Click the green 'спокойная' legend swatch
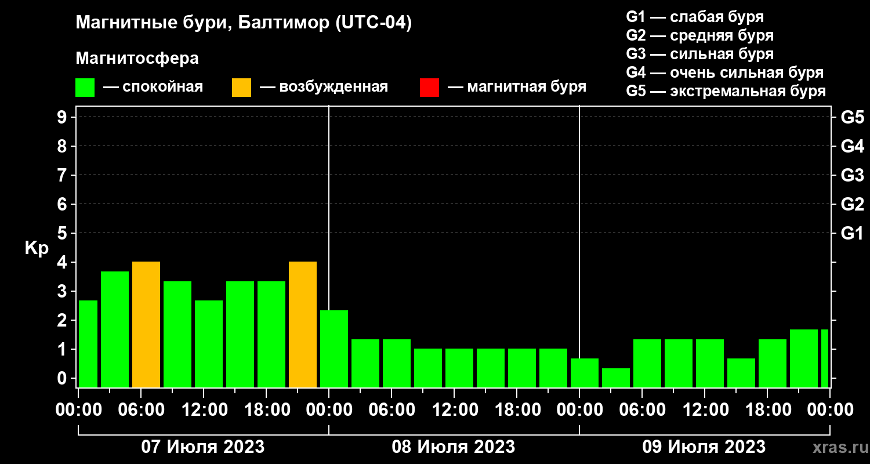This screenshot has width=870, height=464. (x=85, y=88)
